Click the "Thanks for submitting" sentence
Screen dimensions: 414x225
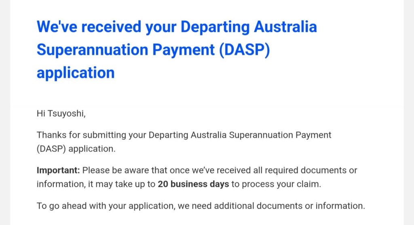pyautogui.click(x=184, y=135)
